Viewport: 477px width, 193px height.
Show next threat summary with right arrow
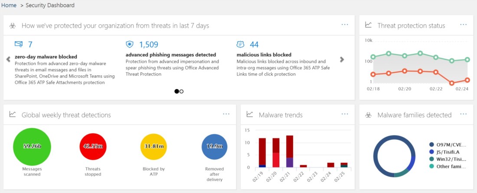342,59
